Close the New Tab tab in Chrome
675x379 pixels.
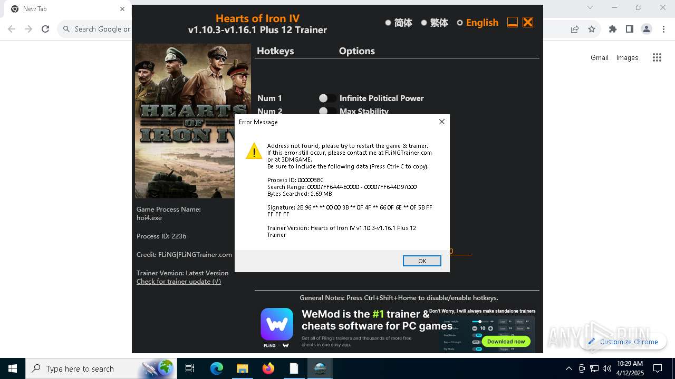click(x=122, y=9)
